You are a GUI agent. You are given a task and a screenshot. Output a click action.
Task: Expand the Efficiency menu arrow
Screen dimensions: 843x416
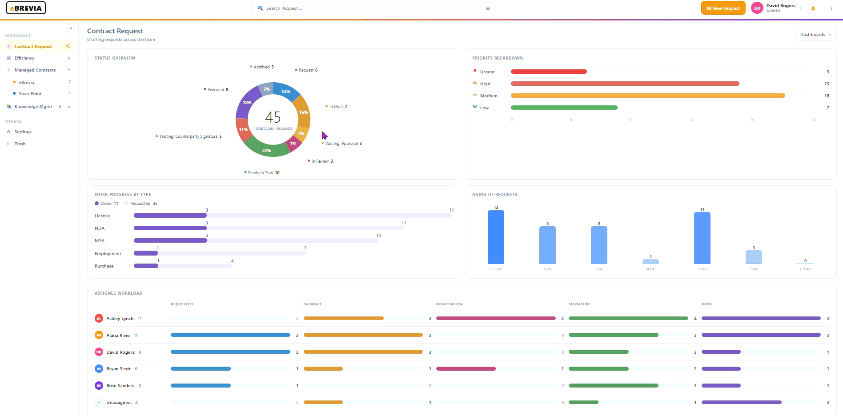pos(69,58)
